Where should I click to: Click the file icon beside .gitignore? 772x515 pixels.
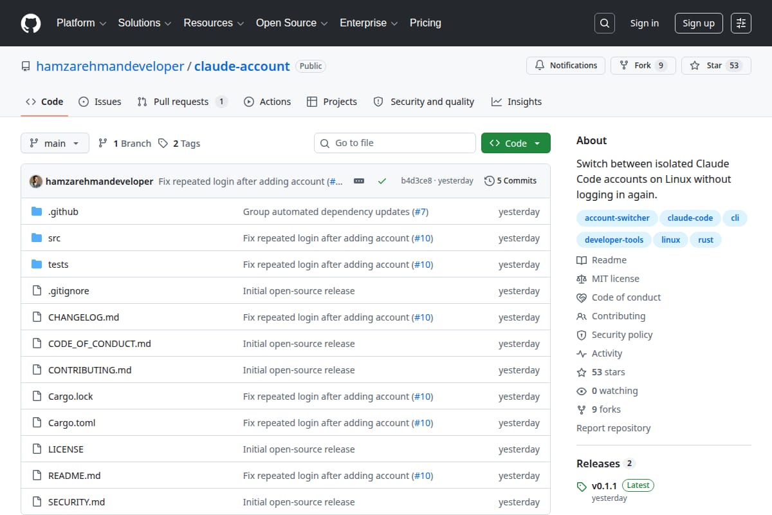(37, 291)
